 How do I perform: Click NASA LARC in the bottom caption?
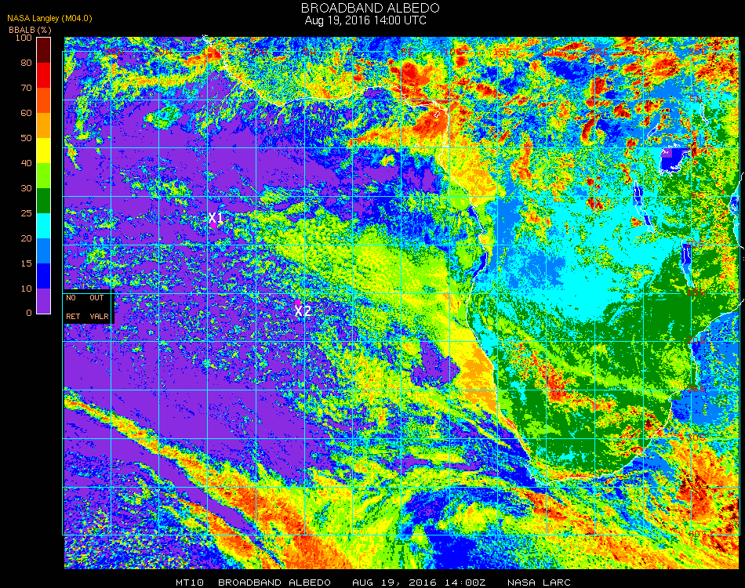[x=539, y=583]
